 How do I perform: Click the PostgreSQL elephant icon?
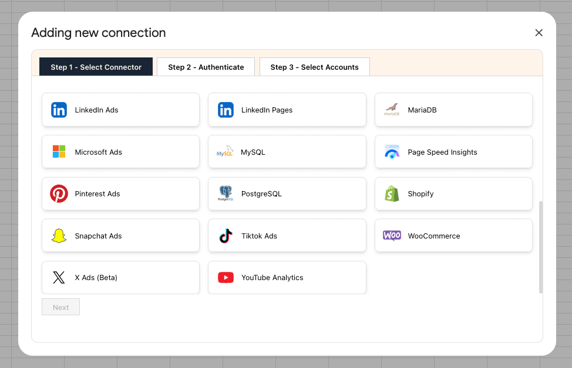point(226,194)
